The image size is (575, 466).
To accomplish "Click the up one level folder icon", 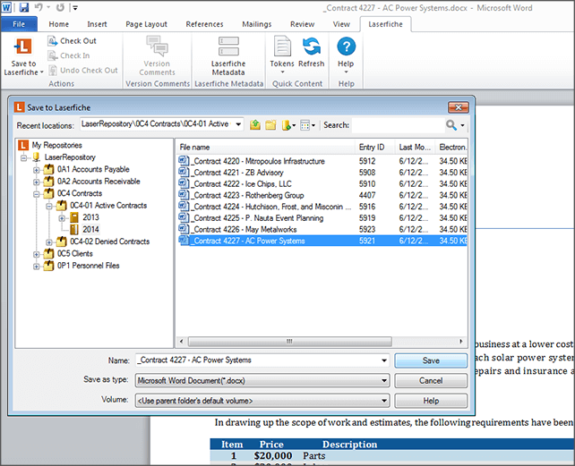I will tap(255, 125).
